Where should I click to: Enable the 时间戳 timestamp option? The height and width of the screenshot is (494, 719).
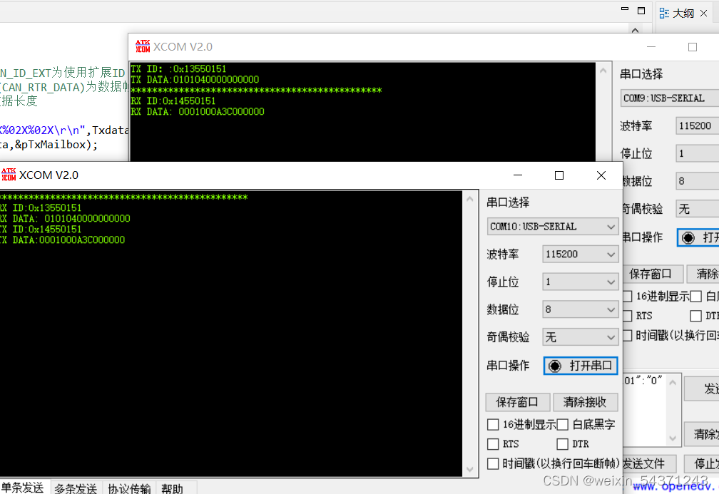pos(493,463)
